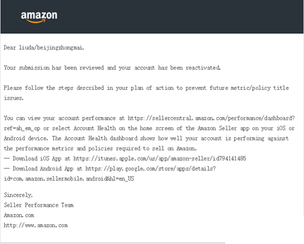The height and width of the screenshot is (244, 304).
Task: Click the dark header banner area
Action: [152, 17]
